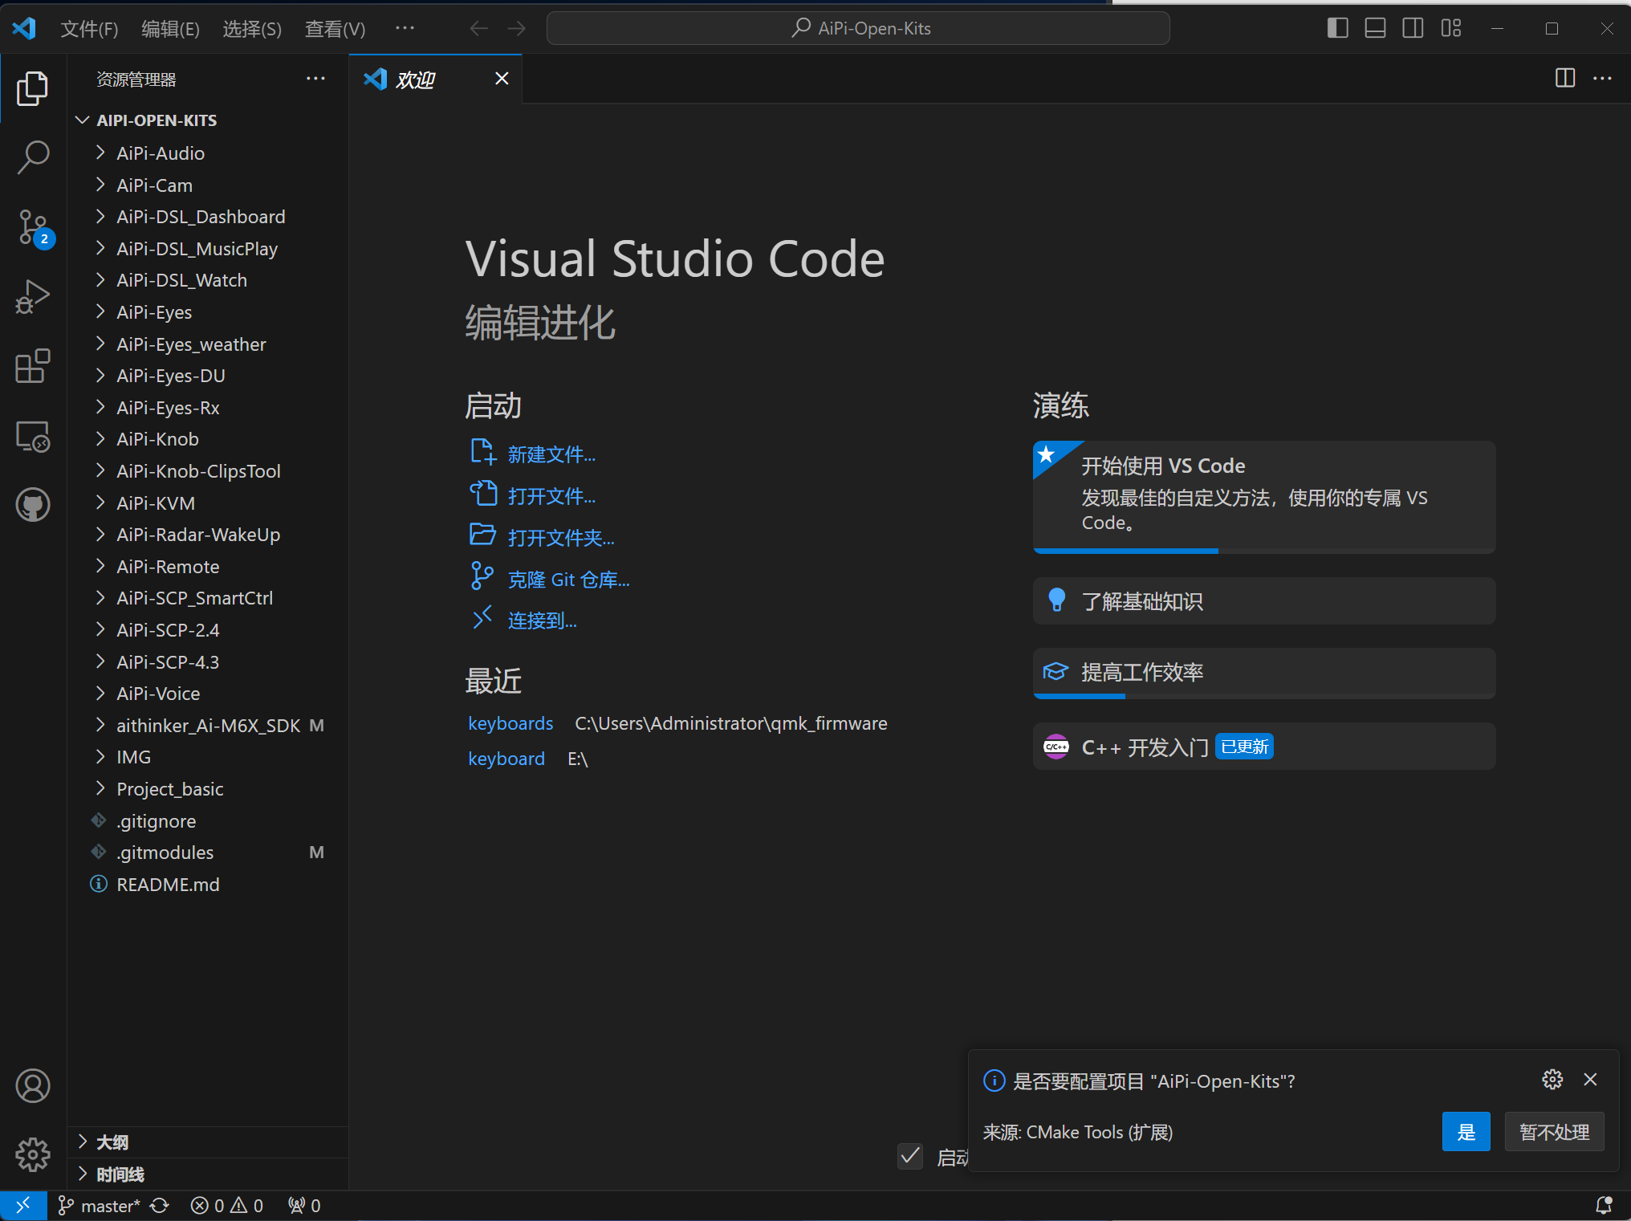The width and height of the screenshot is (1631, 1221).
Task: Close the Welcome tab
Action: point(502,78)
